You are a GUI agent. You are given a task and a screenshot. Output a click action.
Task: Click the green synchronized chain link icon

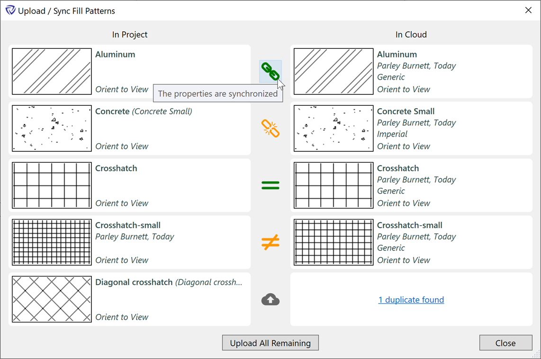[x=270, y=71]
